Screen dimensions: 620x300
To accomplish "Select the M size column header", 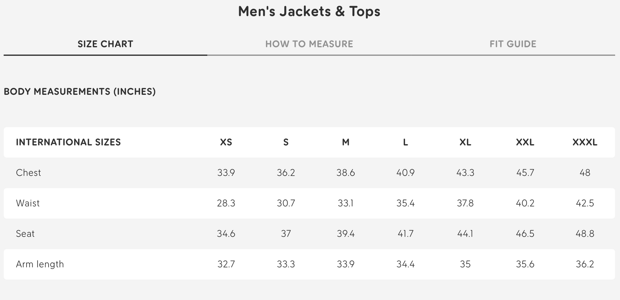I will (x=345, y=142).
